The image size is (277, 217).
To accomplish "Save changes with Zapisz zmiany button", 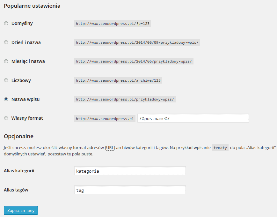I will click(21, 210).
